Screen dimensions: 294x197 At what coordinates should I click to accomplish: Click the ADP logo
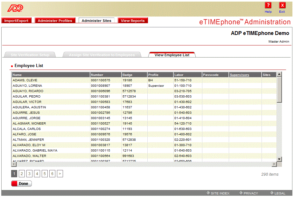click(15, 8)
